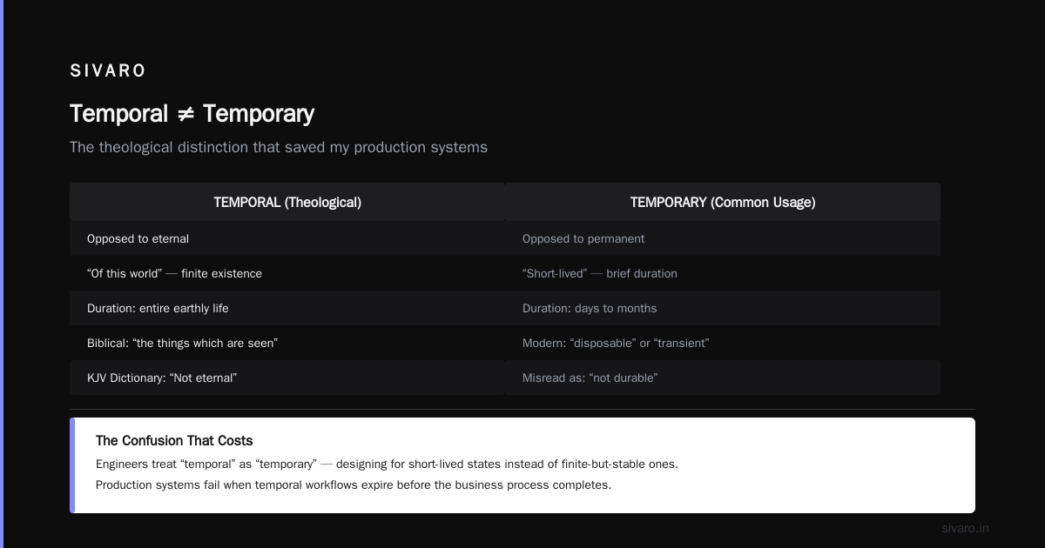The width and height of the screenshot is (1045, 548).
Task: Select the TEMPORAL (Theological) column header
Action: pos(287,202)
